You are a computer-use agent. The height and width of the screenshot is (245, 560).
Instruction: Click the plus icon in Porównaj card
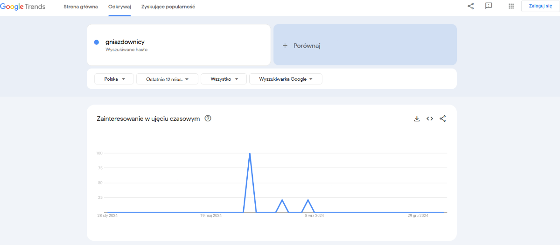click(x=285, y=46)
